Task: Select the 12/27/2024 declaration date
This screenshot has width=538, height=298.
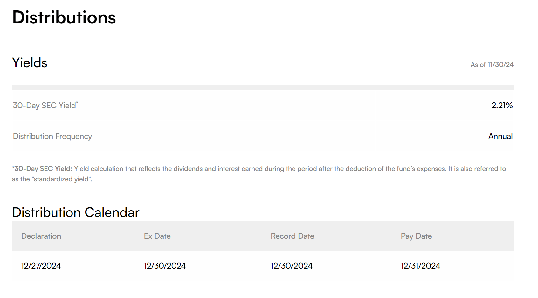Action: point(41,266)
